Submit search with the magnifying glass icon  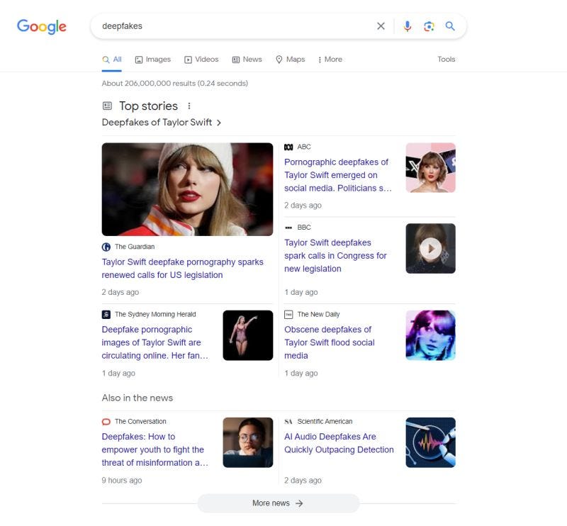[450, 26]
